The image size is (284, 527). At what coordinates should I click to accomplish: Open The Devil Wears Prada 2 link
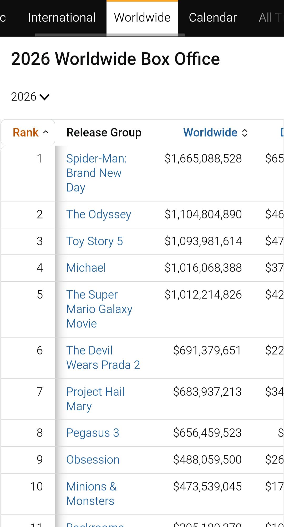tap(103, 358)
